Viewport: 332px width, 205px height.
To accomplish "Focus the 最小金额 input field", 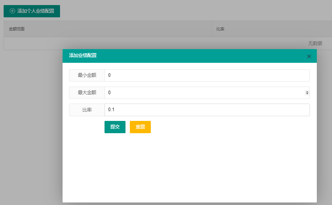I will [x=207, y=75].
